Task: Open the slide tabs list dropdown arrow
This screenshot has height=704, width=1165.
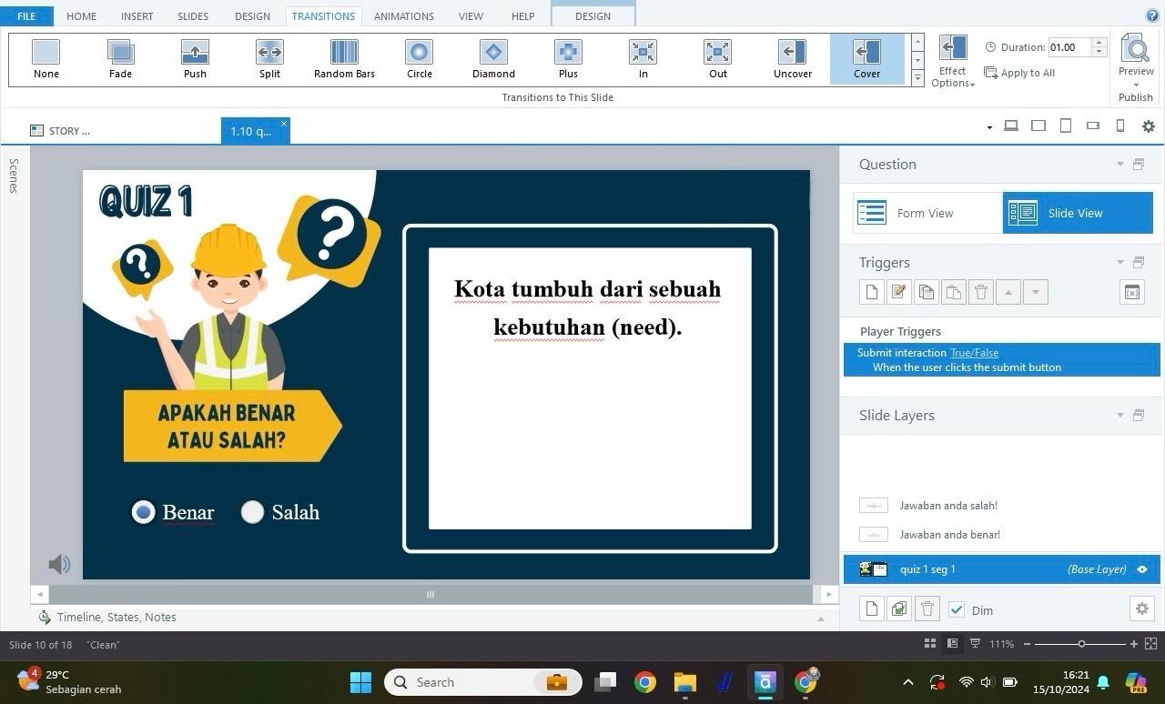Action: [989, 127]
